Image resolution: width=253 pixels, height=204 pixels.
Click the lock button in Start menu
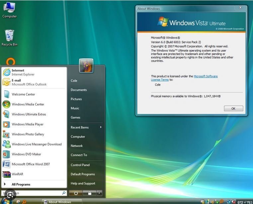(90, 193)
